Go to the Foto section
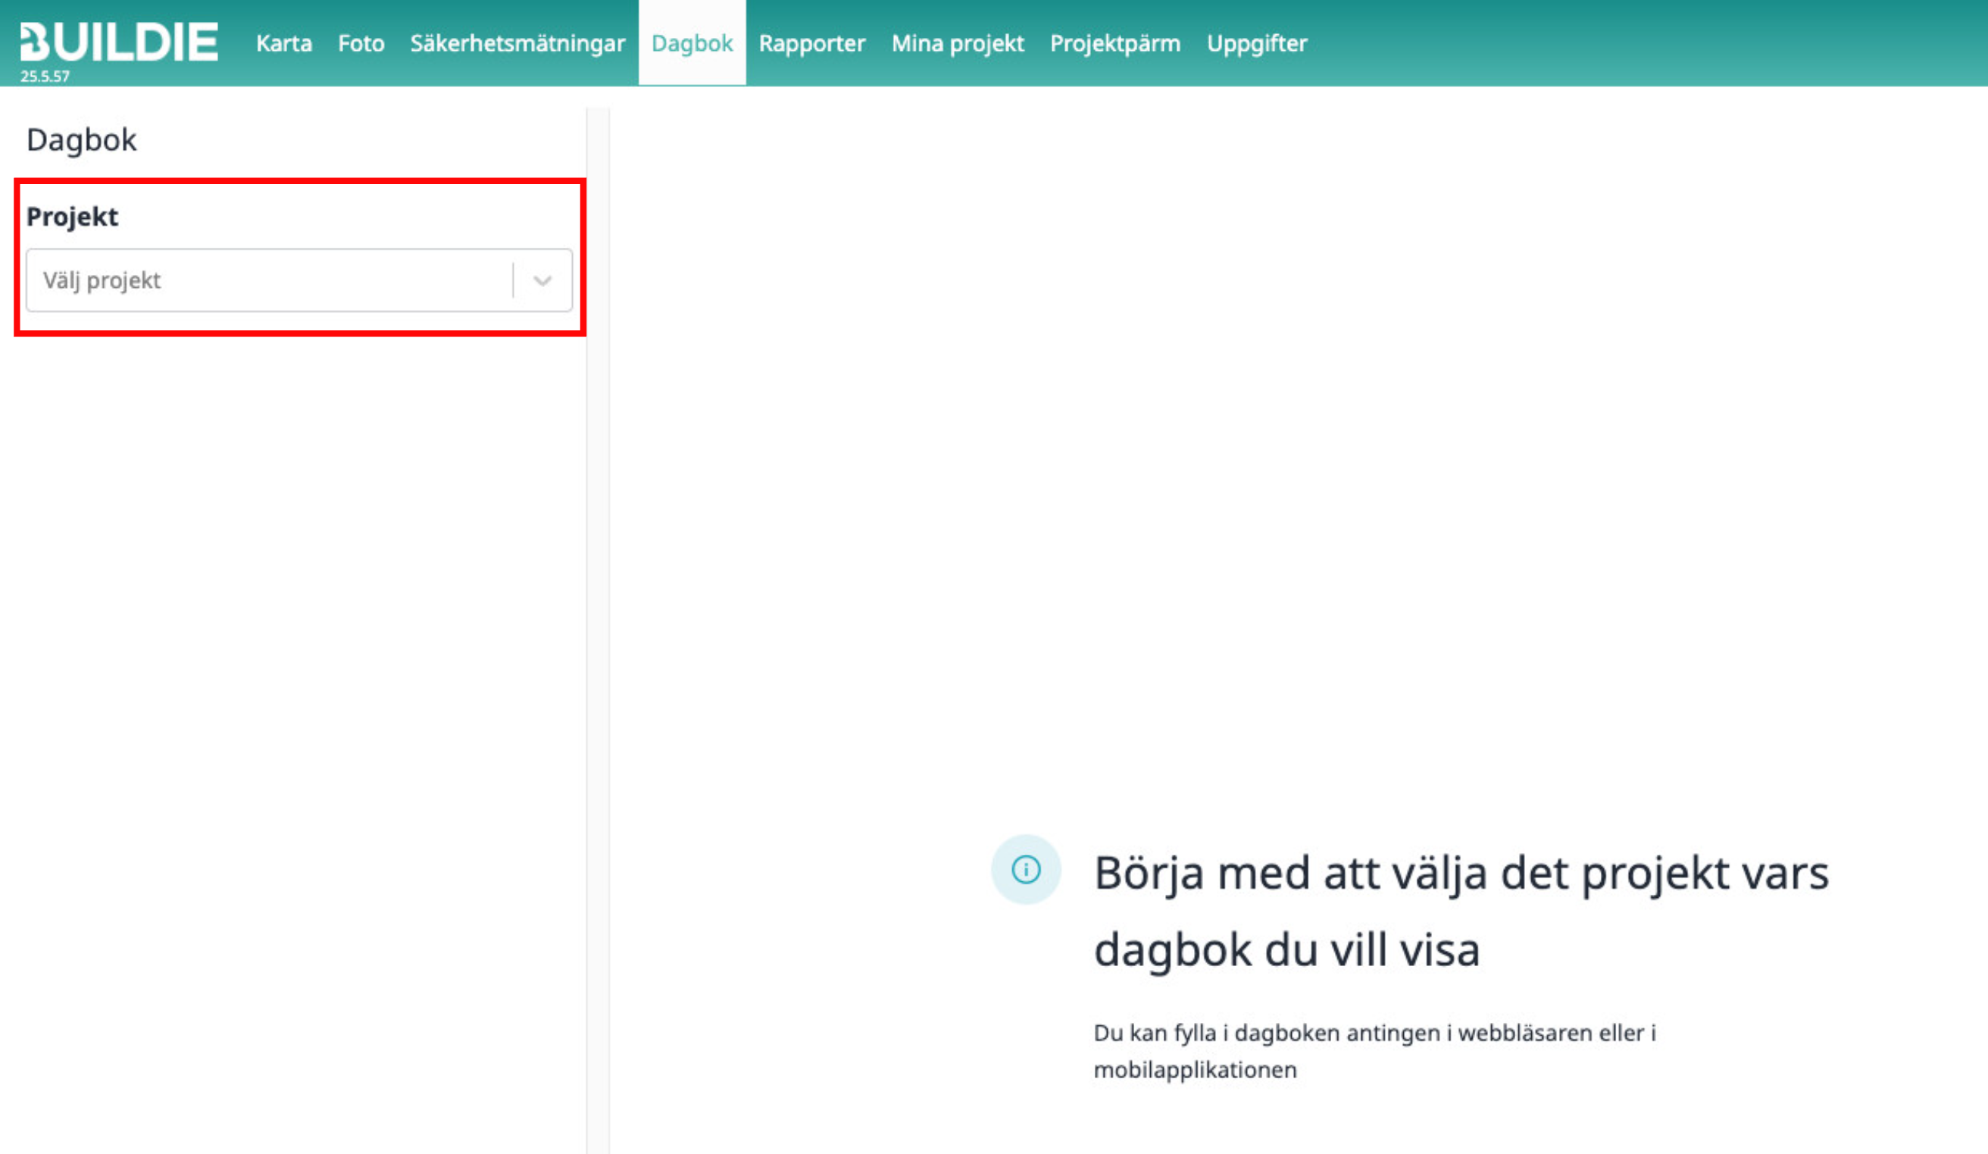The width and height of the screenshot is (1988, 1154). pos(361,43)
